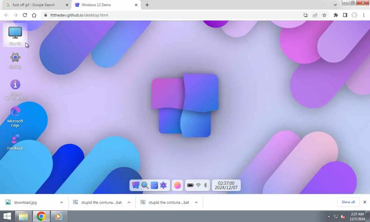Open the Windows Start button on the taskbar

coord(7,216)
